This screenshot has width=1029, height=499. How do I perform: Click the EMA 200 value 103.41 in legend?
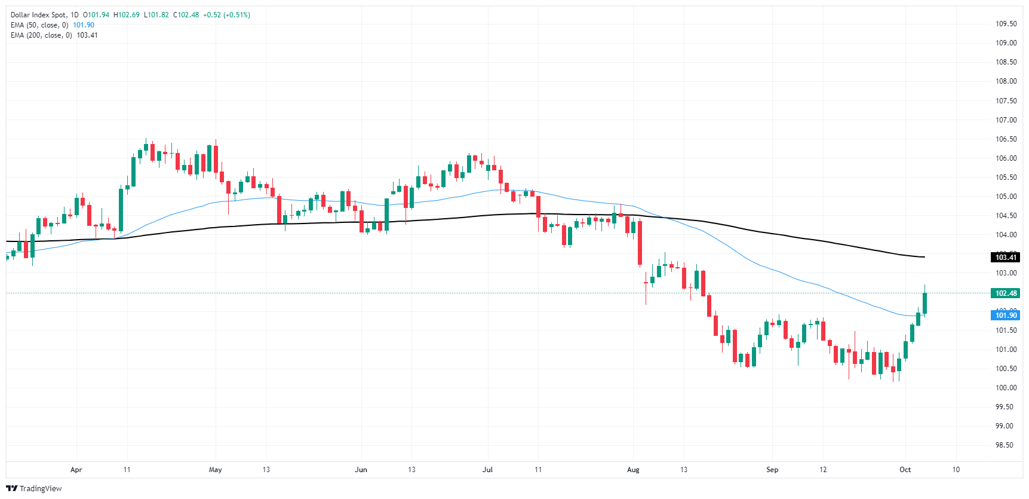tap(87, 35)
